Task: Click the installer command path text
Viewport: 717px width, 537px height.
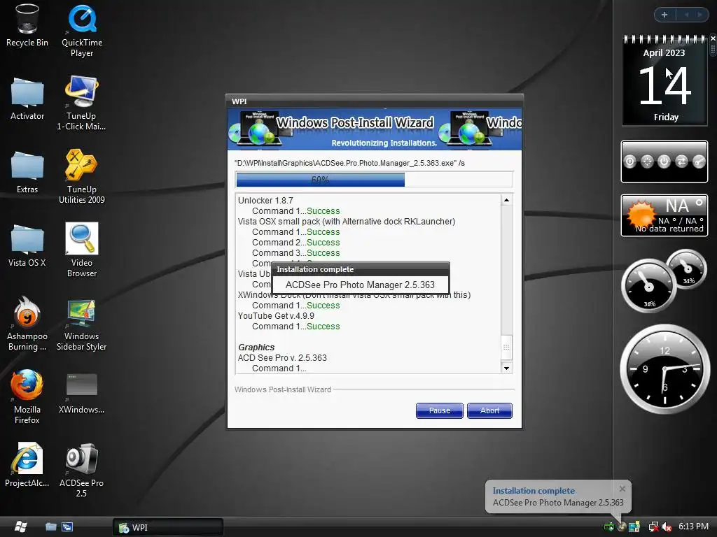Action: pos(349,163)
